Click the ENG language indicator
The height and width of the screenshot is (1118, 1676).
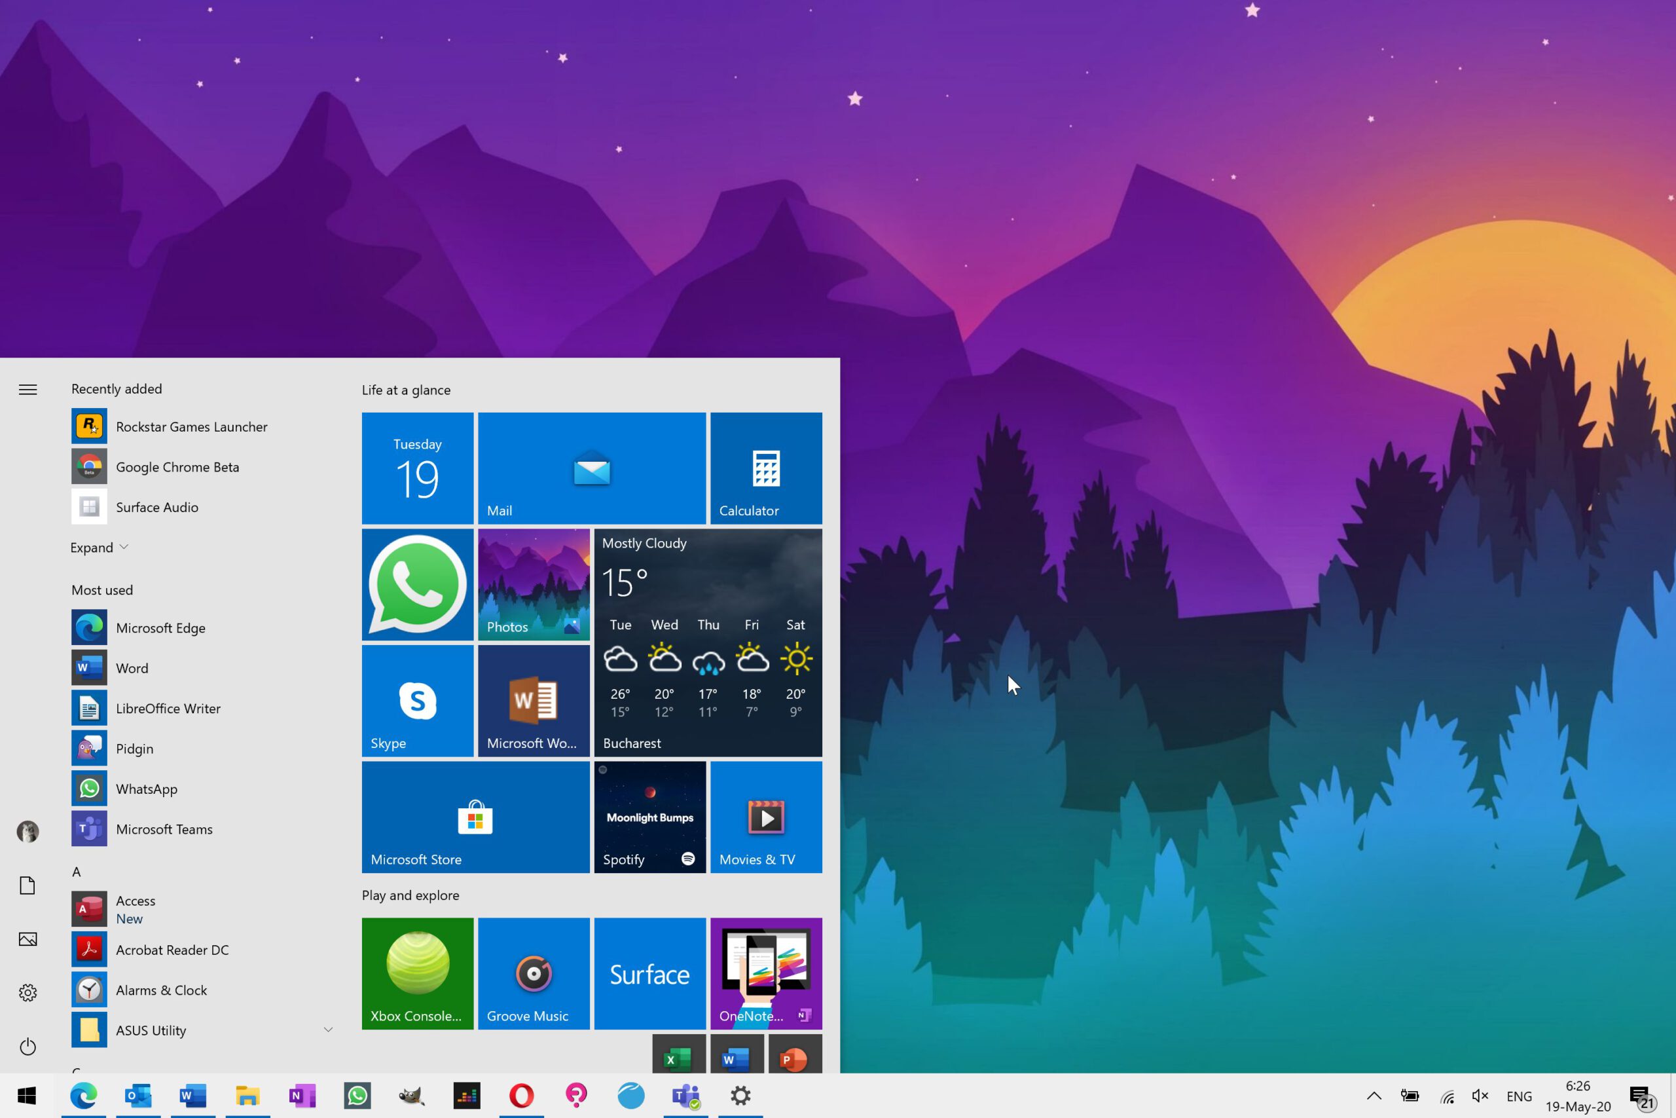1520,1096
